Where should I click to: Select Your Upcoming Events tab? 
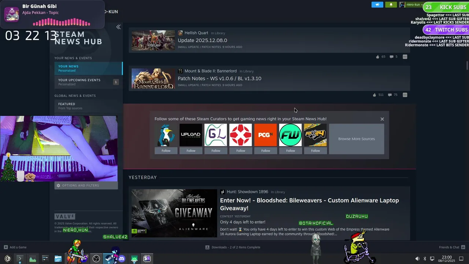tap(88, 82)
